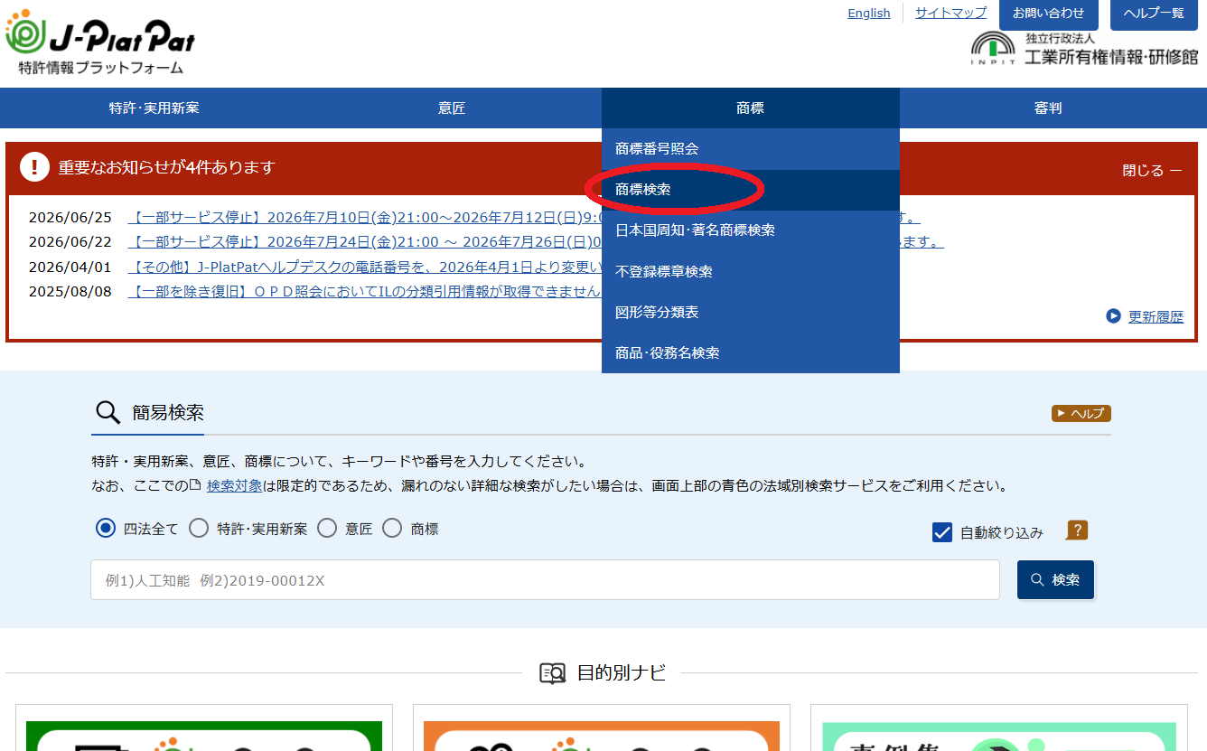Open the English language link
This screenshot has width=1207, height=751.
(869, 13)
